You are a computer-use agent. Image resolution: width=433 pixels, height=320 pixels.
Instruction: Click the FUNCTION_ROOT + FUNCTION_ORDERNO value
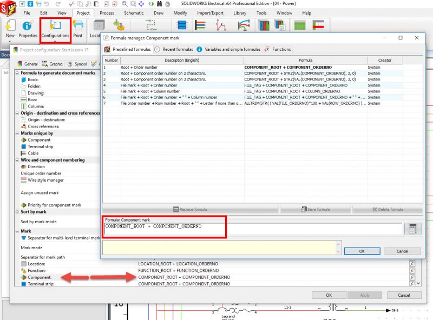point(179,271)
